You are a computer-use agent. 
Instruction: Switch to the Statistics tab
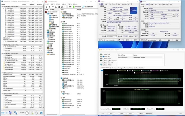coord(142,68)
